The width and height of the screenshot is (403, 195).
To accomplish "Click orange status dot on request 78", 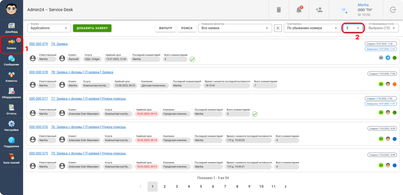I will coord(394,84).
